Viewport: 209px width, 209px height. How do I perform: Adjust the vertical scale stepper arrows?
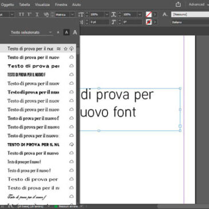[87, 14]
